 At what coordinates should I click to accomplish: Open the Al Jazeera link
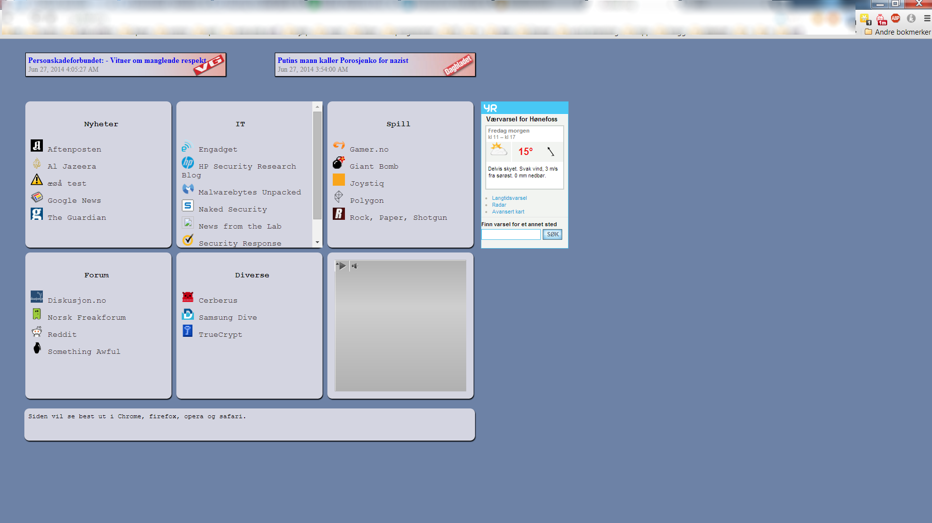click(72, 167)
